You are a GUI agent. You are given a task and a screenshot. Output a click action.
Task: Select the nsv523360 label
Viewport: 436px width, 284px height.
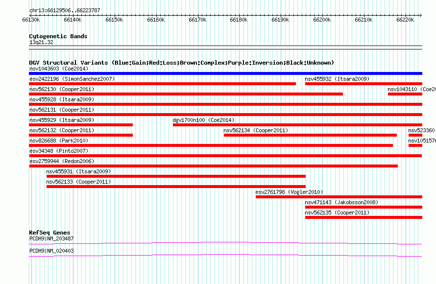tap(421, 130)
